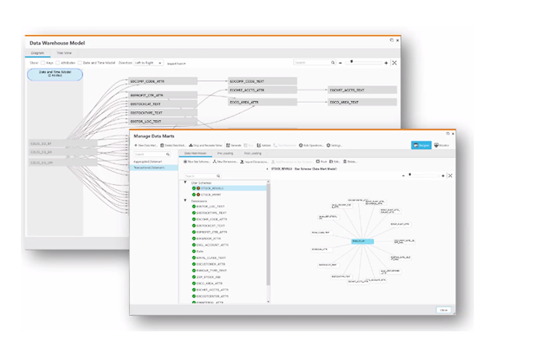Screen dimensions: 540x352
Task: Enable Attributes checkbox in Data Warehouse Model
Action: click(58, 63)
